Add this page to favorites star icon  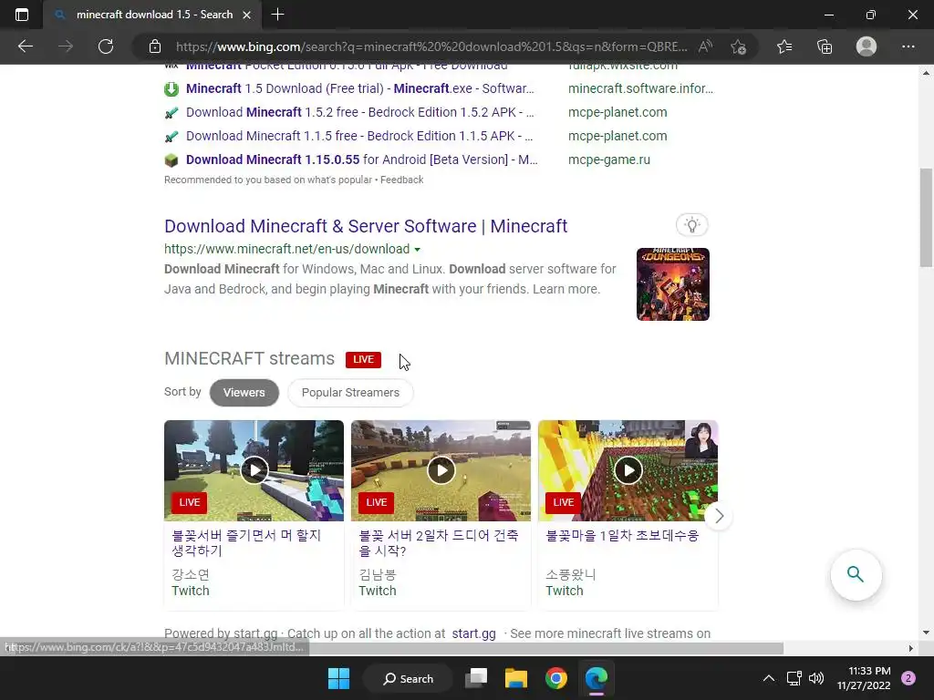pos(738,46)
